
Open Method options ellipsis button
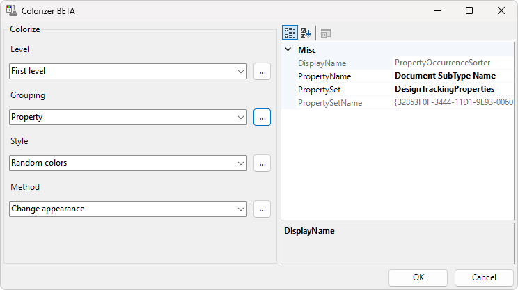coord(262,209)
